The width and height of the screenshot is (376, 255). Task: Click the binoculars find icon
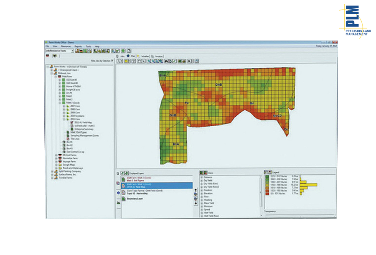[166, 61]
